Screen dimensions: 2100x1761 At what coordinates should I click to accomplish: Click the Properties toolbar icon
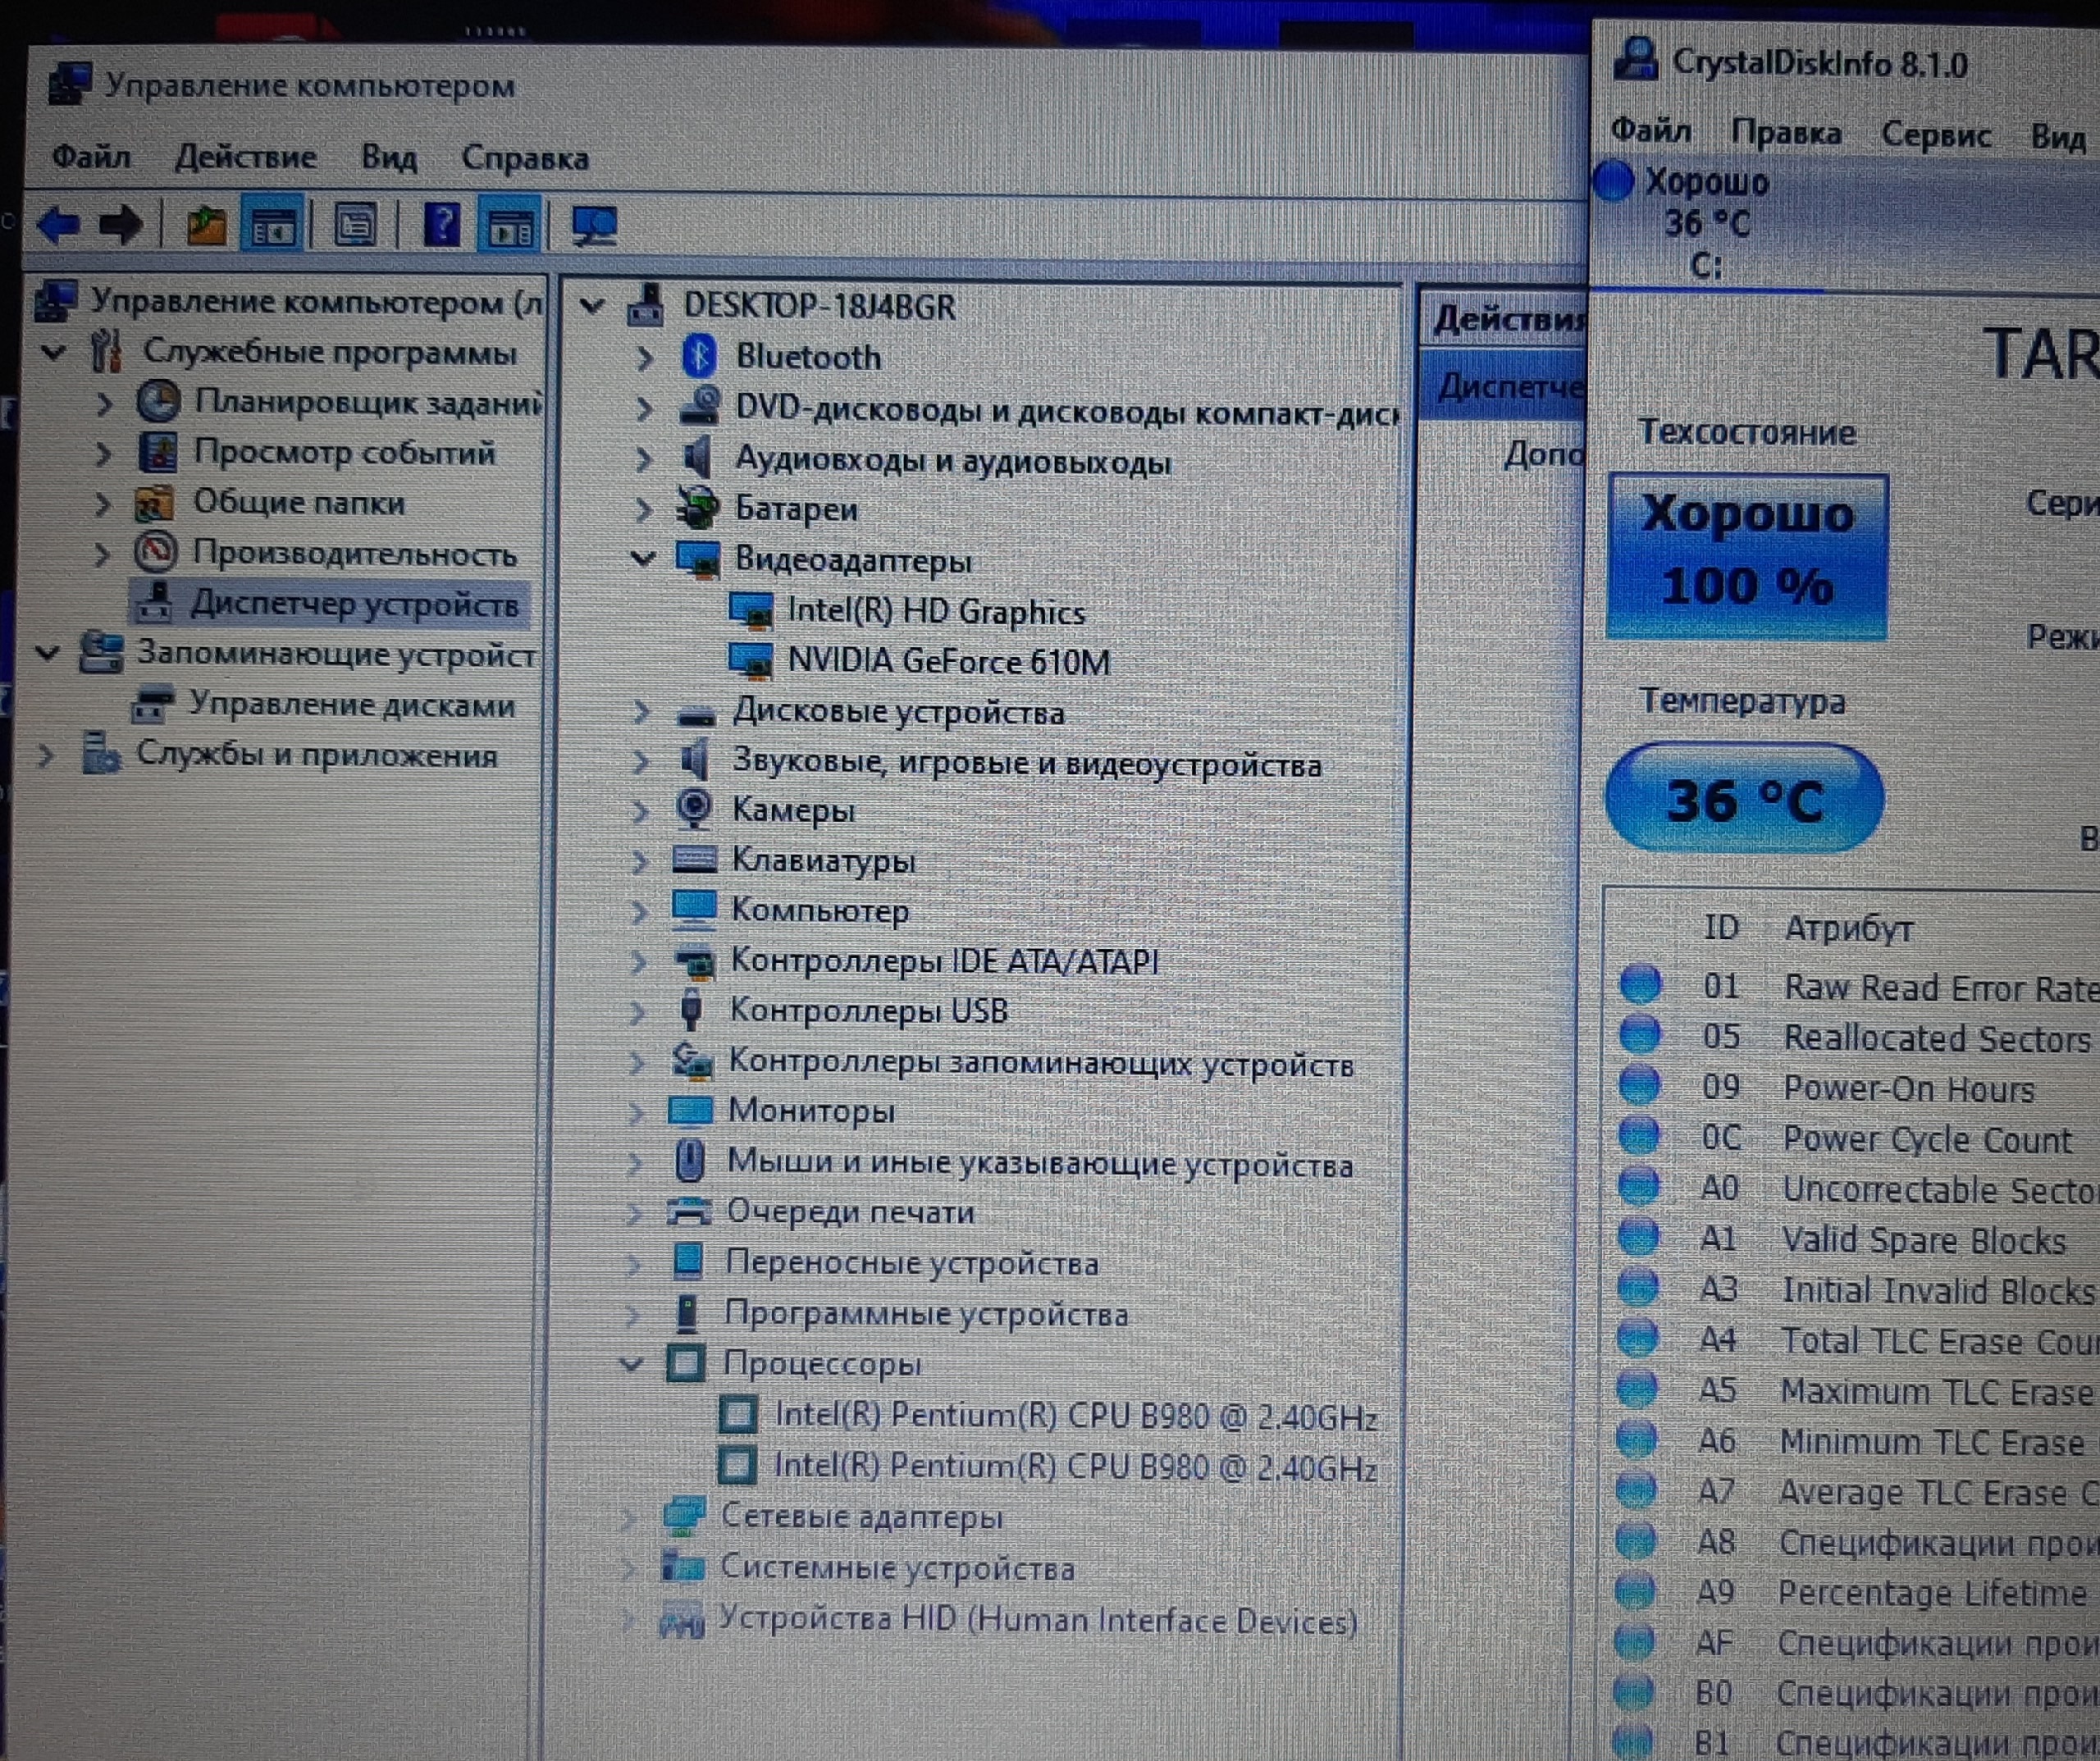pos(355,224)
